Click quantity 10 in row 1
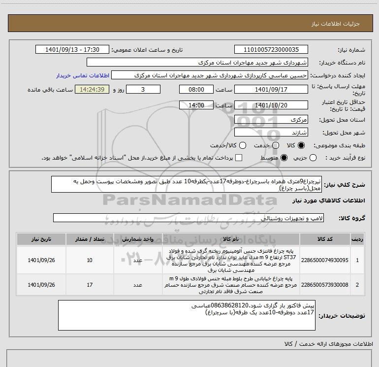379x367 pixels. point(90,260)
